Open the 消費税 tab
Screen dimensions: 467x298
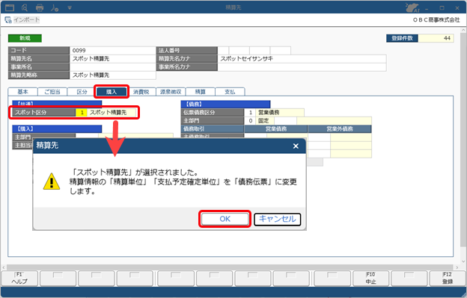coord(141,92)
